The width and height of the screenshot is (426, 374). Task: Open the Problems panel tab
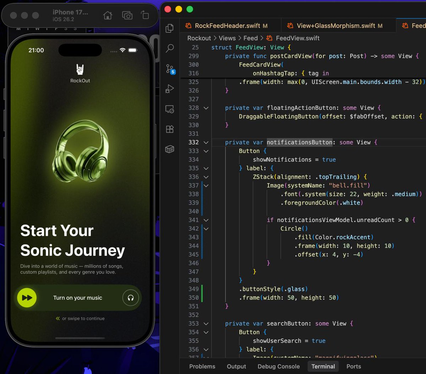[x=202, y=366]
